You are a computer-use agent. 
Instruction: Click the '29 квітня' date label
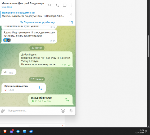pos(37,48)
